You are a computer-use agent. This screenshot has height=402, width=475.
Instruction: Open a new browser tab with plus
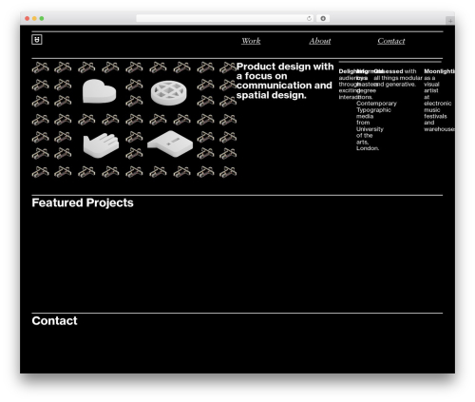pyautogui.click(x=450, y=21)
